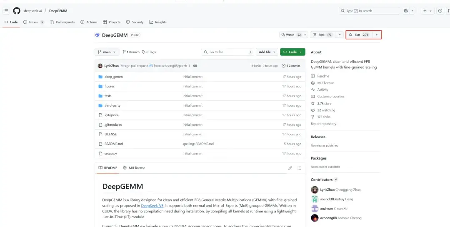Open the hamburger navigation menu
450x227 pixels.
[x=6, y=11]
